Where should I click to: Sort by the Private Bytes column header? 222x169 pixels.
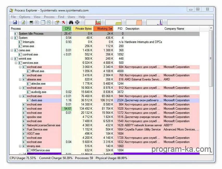point(83,29)
